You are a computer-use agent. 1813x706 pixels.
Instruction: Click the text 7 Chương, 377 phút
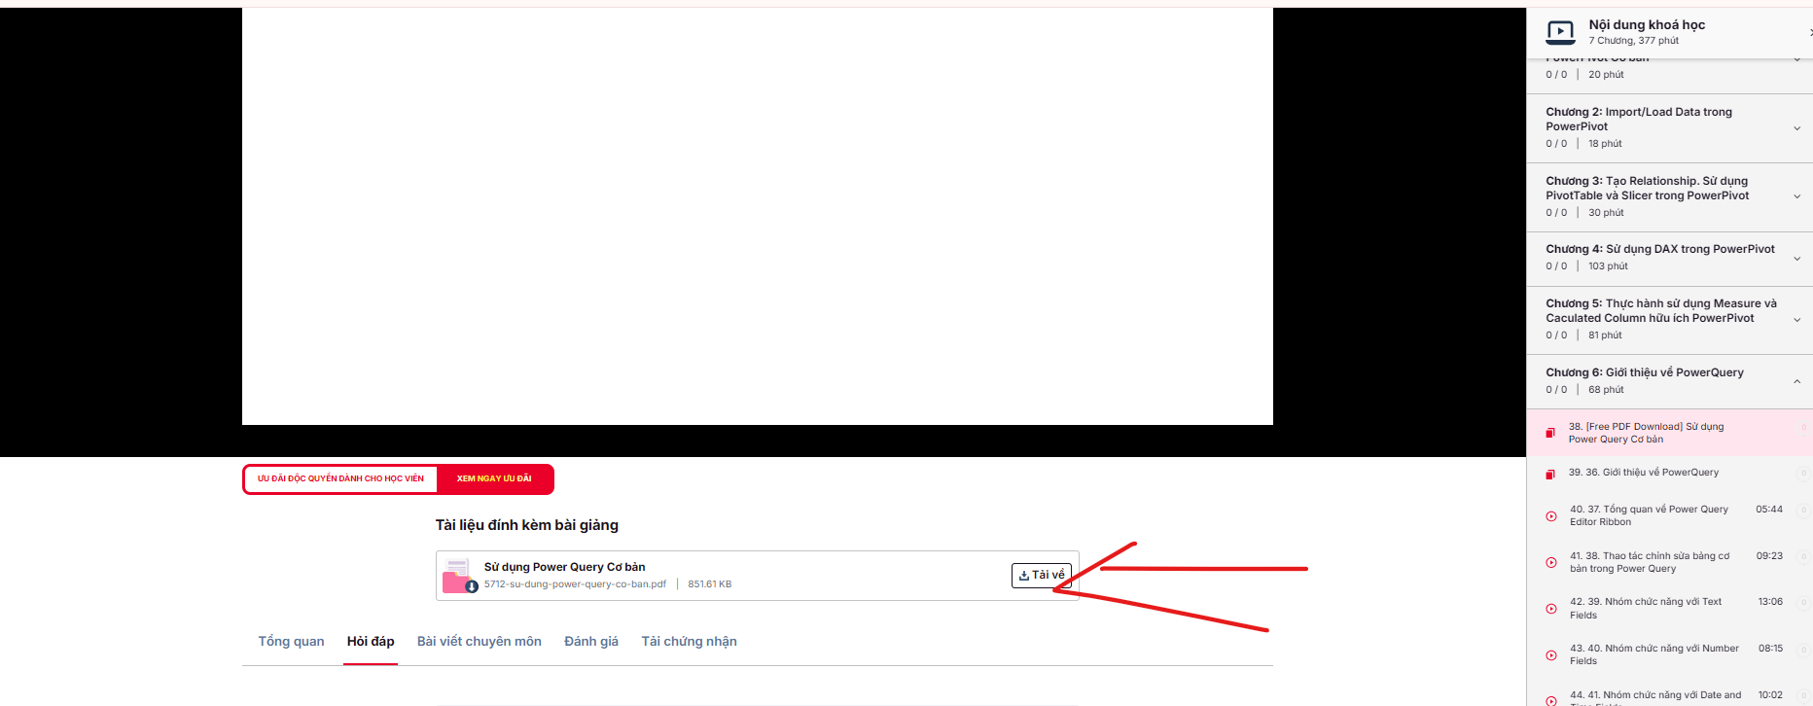1634,41
